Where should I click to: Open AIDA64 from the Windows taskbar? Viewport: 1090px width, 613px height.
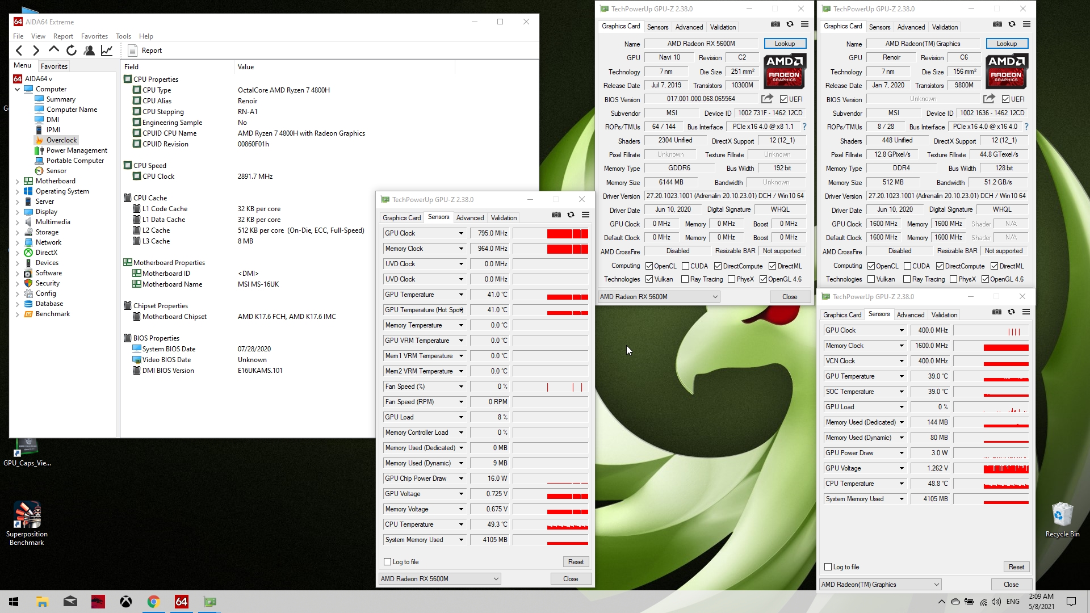182,602
